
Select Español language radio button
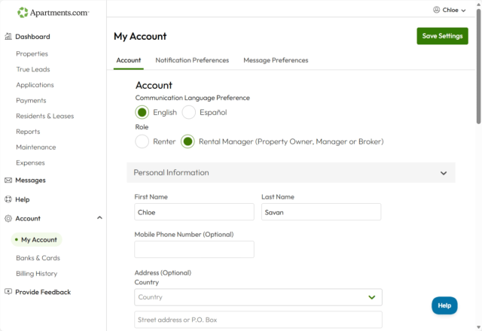coord(189,112)
